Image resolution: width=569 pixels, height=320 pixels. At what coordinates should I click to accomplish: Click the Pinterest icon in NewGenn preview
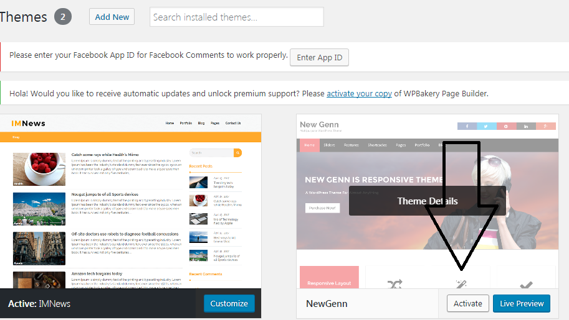pos(506,126)
